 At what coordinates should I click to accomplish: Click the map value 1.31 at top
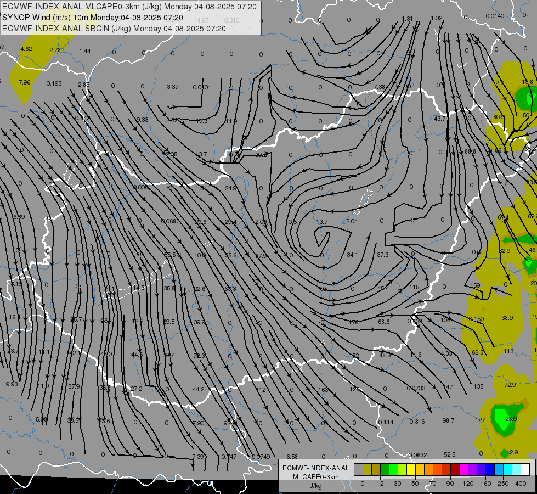[407, 19]
